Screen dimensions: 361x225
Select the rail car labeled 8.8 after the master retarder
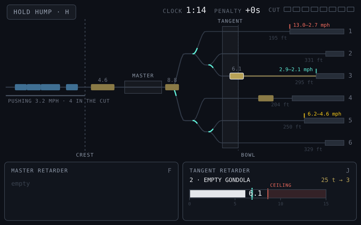[x=172, y=87]
